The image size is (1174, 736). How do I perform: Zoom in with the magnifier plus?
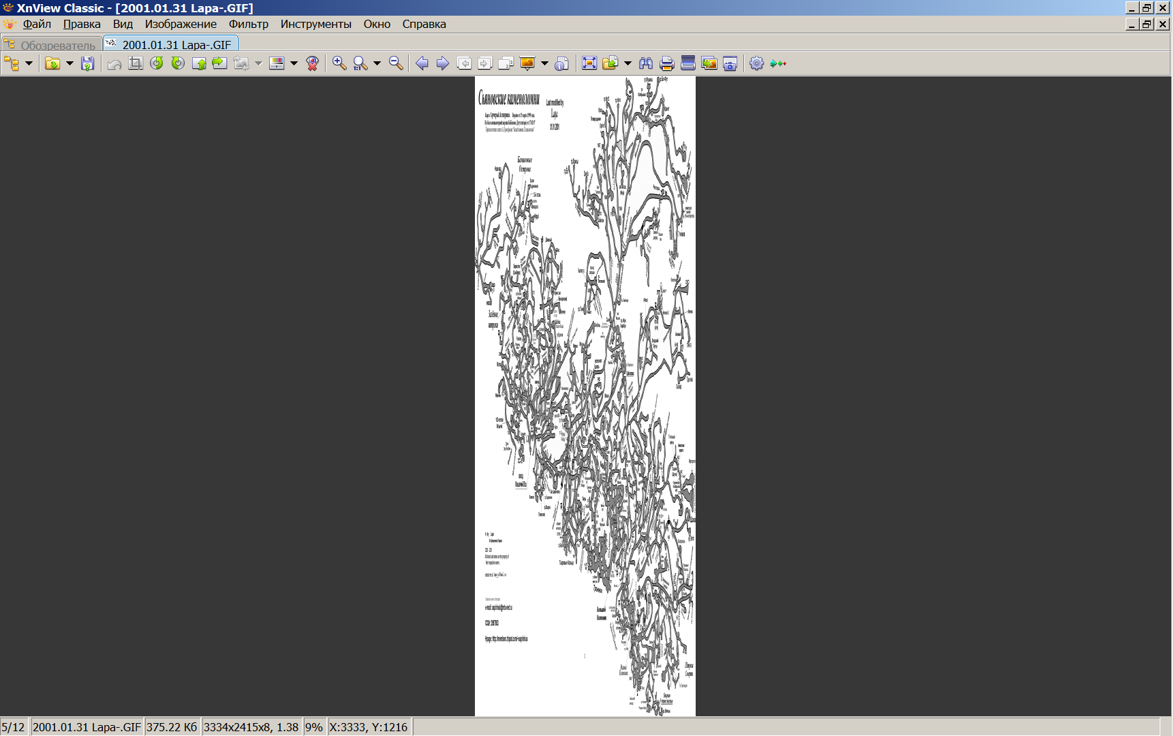pyautogui.click(x=339, y=63)
